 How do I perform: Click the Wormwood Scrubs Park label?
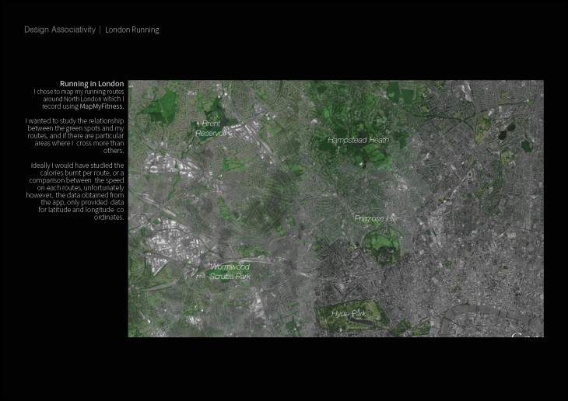(x=230, y=271)
